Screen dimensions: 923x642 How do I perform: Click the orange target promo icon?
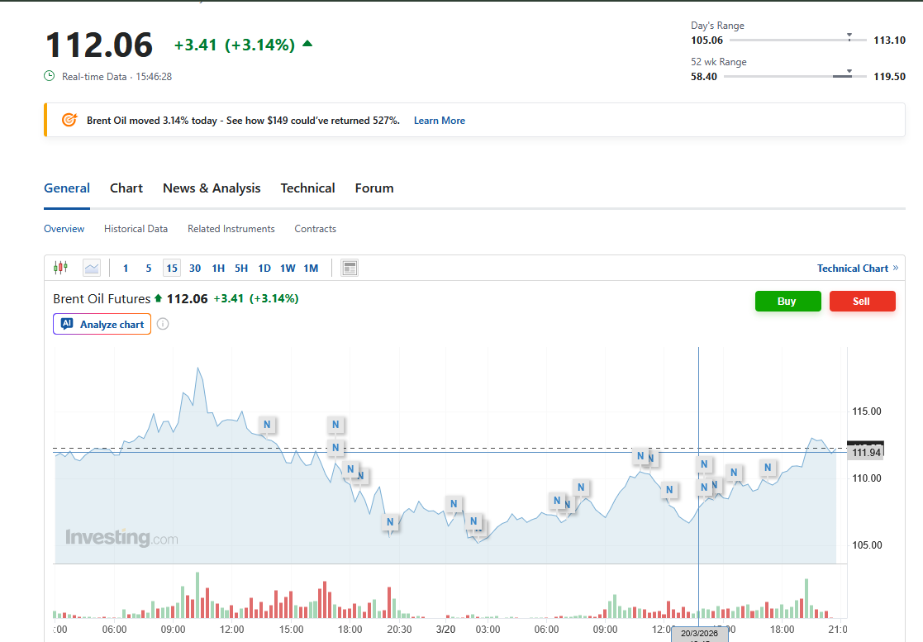tap(69, 120)
